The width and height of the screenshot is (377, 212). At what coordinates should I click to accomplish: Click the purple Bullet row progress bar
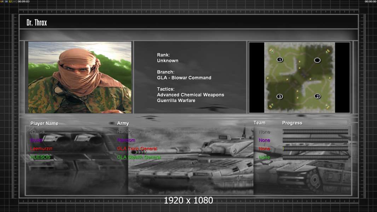pos(315,140)
